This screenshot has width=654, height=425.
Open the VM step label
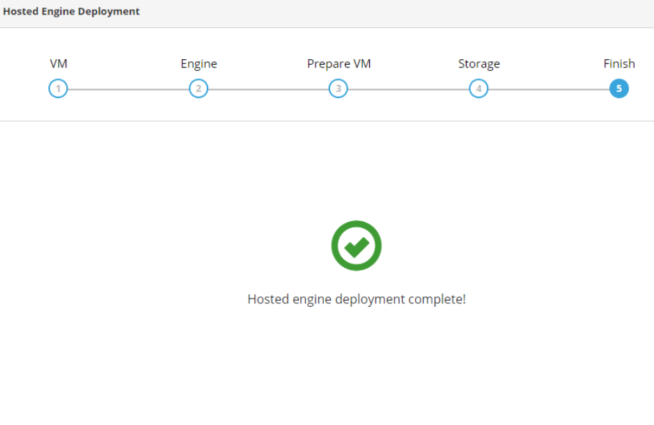coord(59,64)
